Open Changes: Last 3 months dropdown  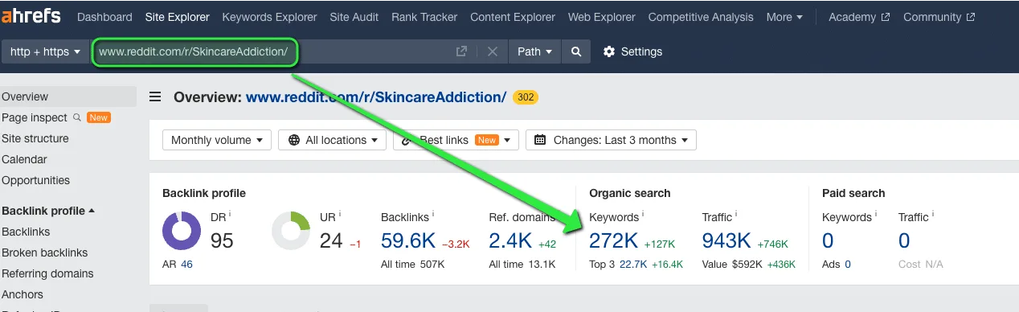(611, 140)
